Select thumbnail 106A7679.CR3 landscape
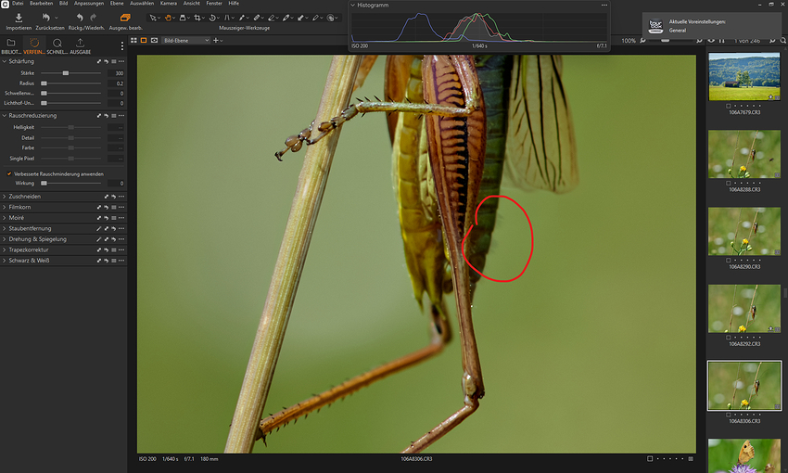Image resolution: width=788 pixels, height=473 pixels. coord(744,76)
